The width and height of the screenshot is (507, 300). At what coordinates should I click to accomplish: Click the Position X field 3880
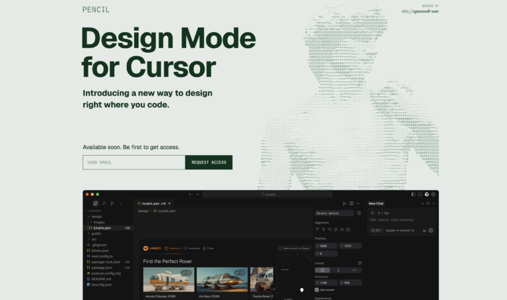coord(326,246)
